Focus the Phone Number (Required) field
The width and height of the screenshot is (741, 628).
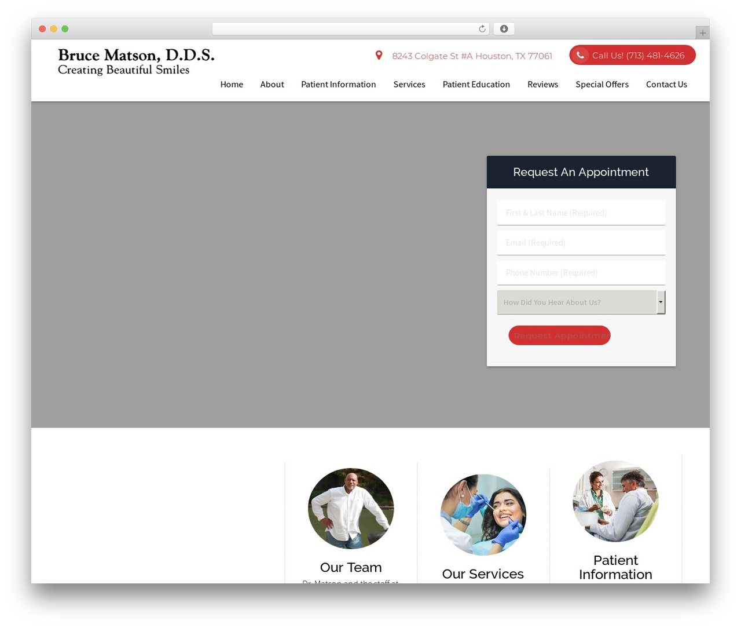pyautogui.click(x=581, y=273)
